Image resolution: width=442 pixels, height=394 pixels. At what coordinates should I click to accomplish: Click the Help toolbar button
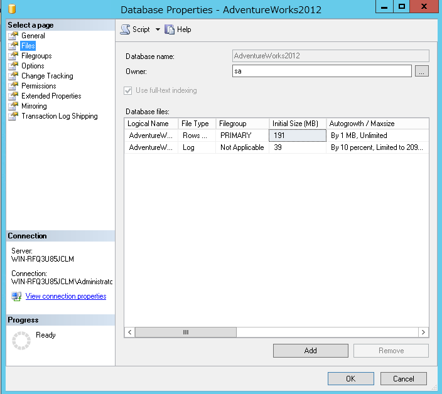pyautogui.click(x=178, y=29)
